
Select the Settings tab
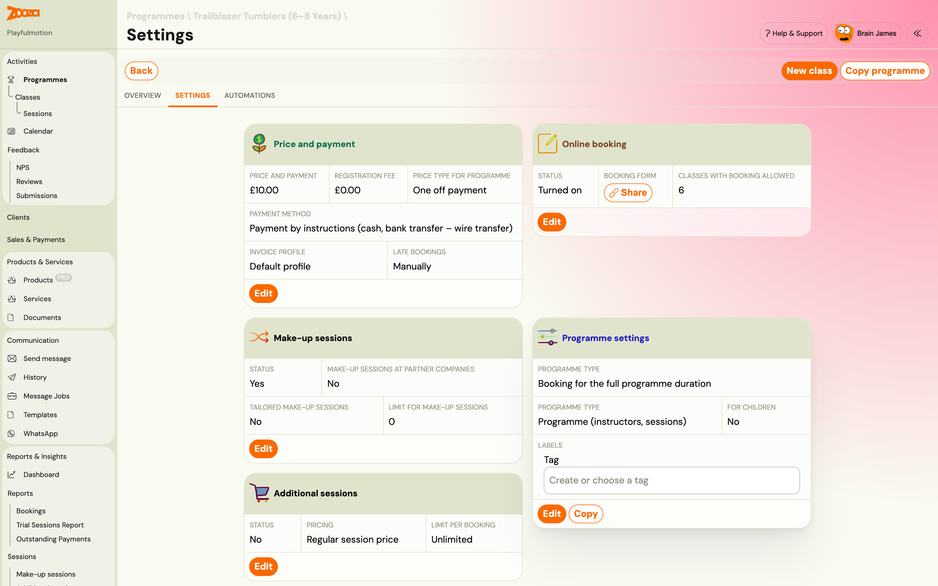tap(193, 95)
